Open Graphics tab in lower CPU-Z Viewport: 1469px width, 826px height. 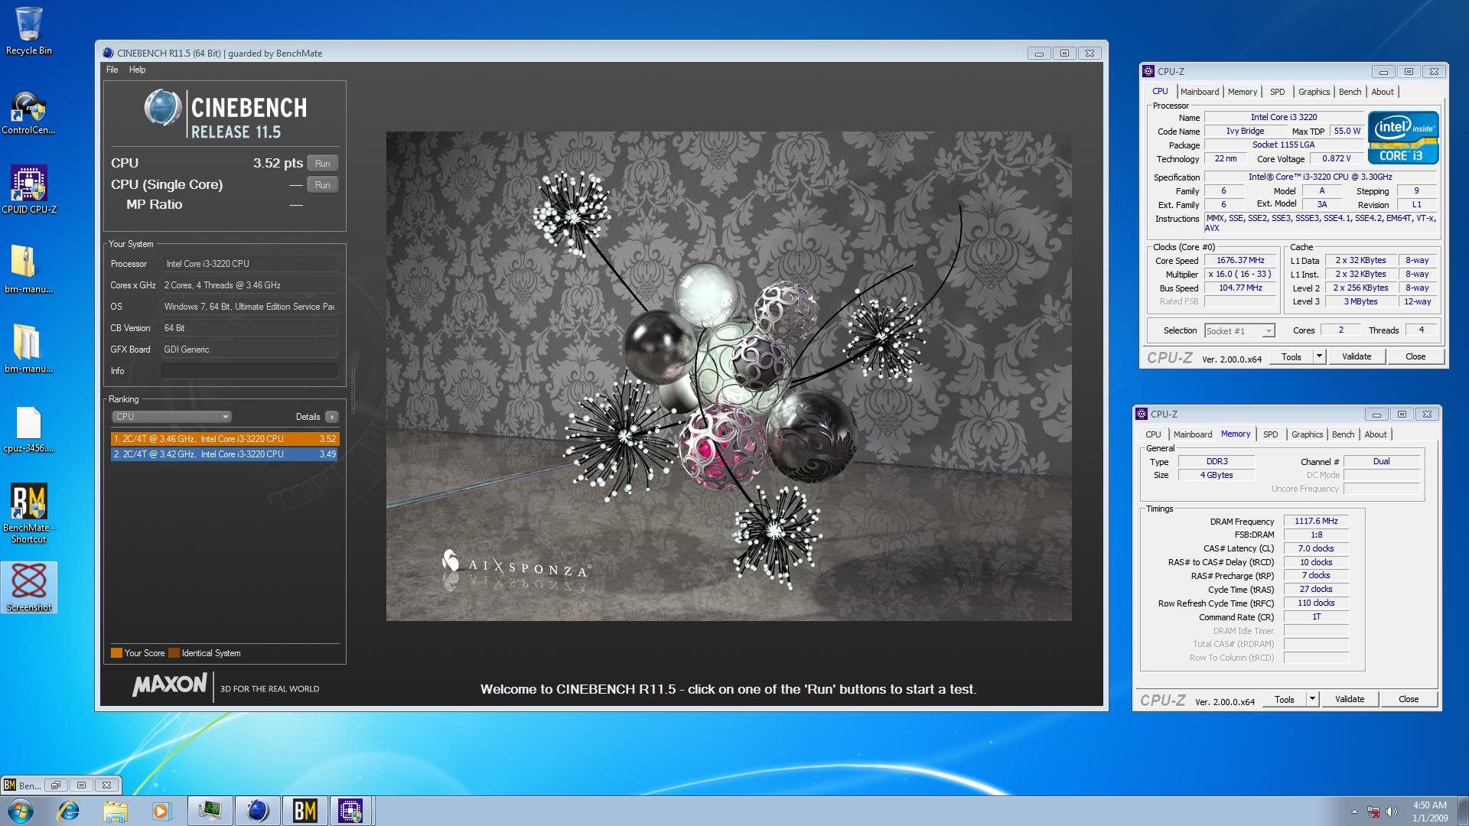point(1307,434)
